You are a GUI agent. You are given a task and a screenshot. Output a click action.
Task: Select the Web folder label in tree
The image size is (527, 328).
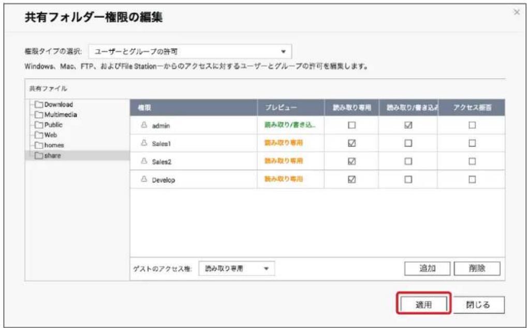click(x=51, y=135)
